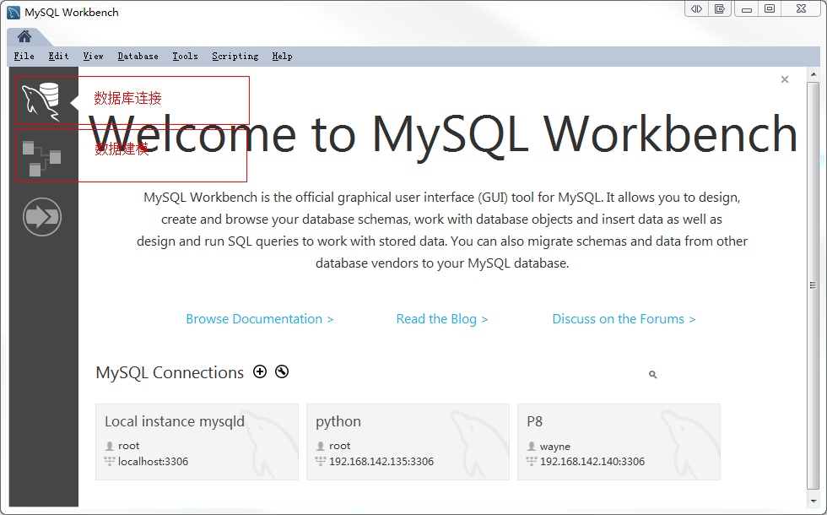Open the Help menu
The height and width of the screenshot is (515, 827).
(282, 56)
